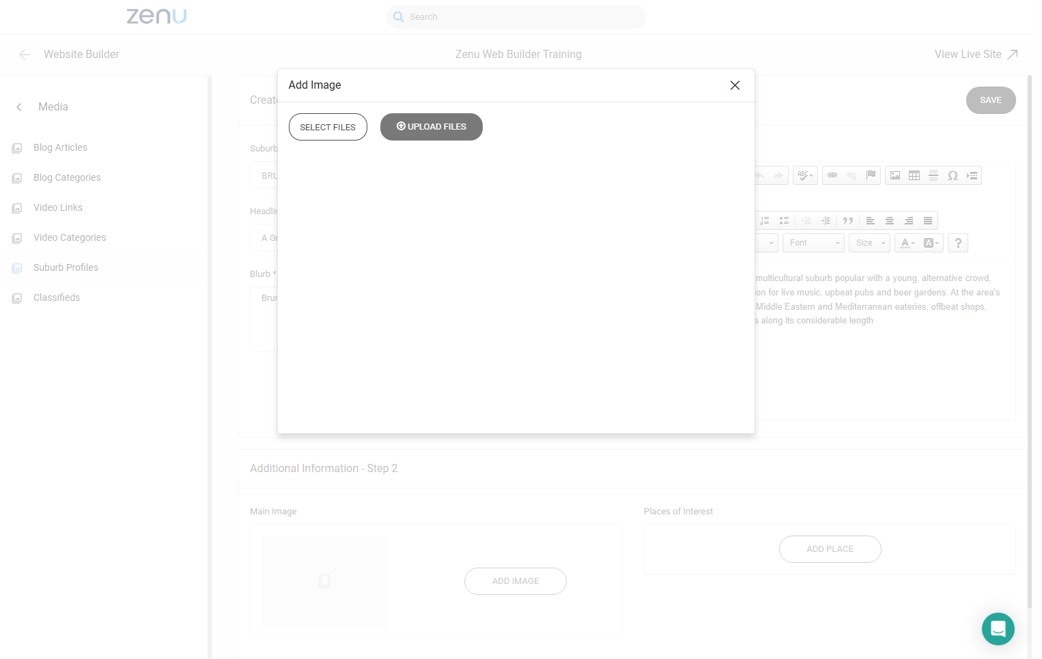Insert a horizontal line
This screenshot has width=1042, height=659.
(933, 175)
